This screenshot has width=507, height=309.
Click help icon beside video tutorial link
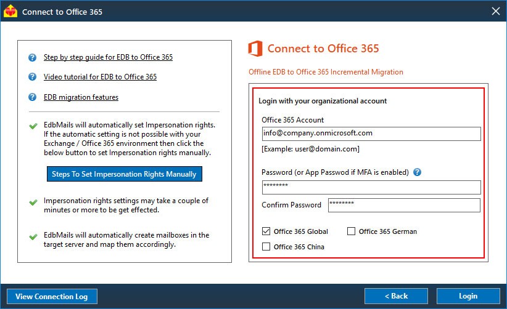point(33,78)
